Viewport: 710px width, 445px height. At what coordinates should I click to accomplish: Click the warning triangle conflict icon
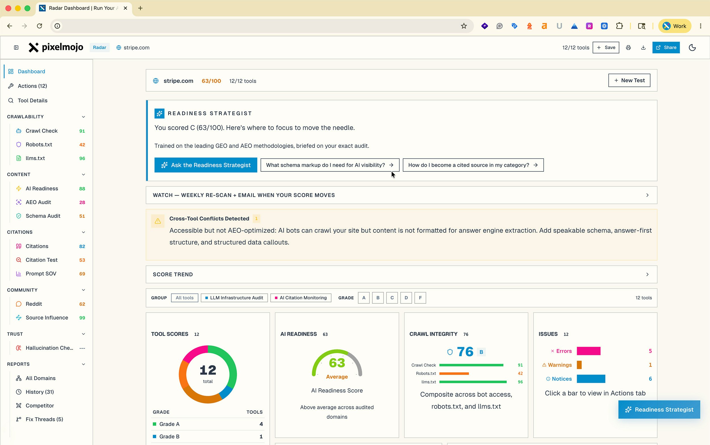[158, 221]
